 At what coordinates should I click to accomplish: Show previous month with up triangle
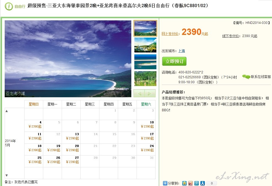[7, 111]
